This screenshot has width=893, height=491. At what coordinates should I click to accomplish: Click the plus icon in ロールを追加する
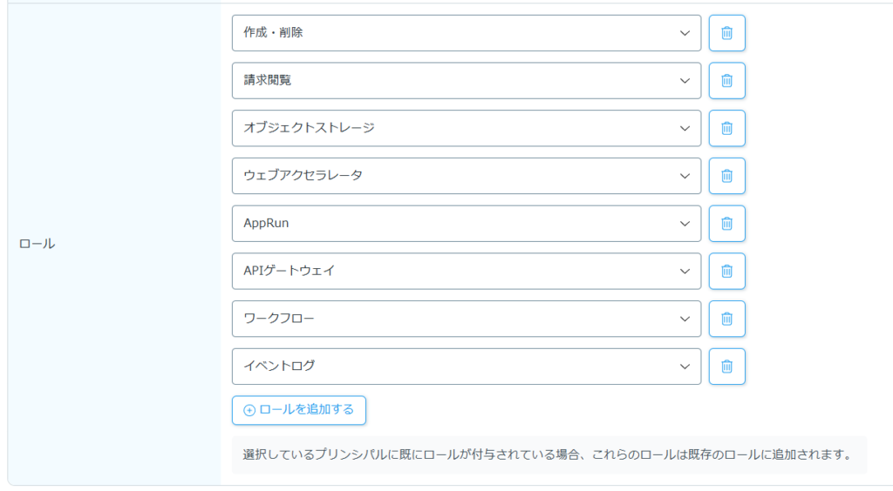[249, 410]
